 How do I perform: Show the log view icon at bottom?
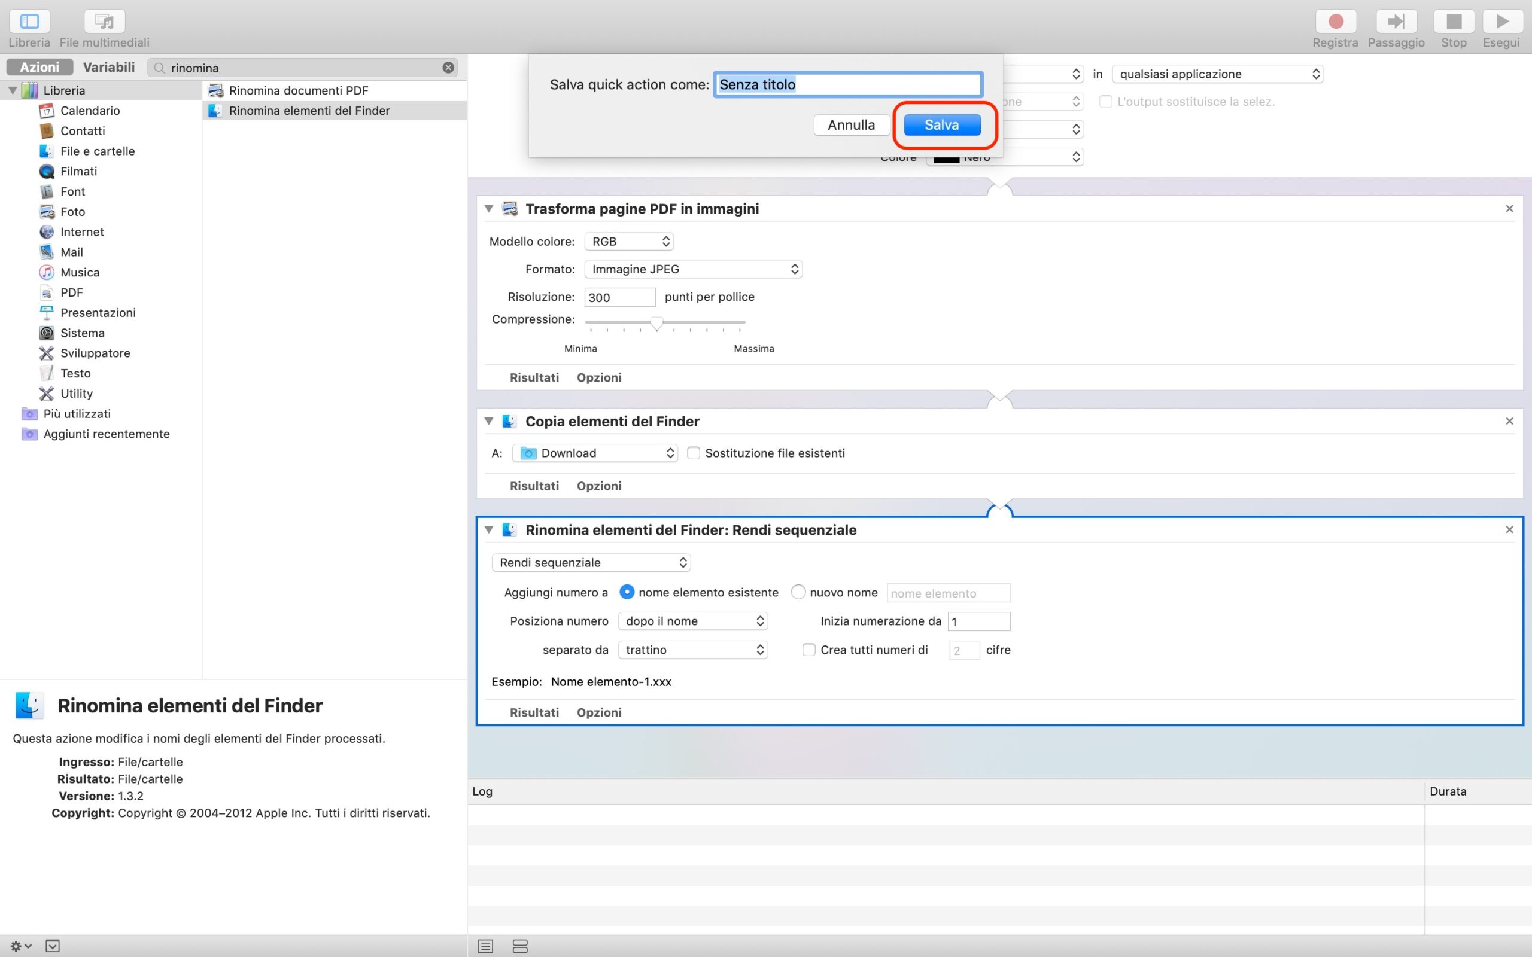click(x=485, y=946)
